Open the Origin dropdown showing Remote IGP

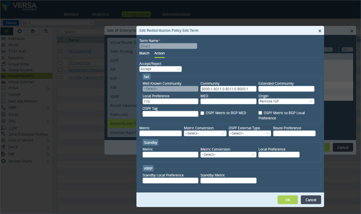point(286,101)
